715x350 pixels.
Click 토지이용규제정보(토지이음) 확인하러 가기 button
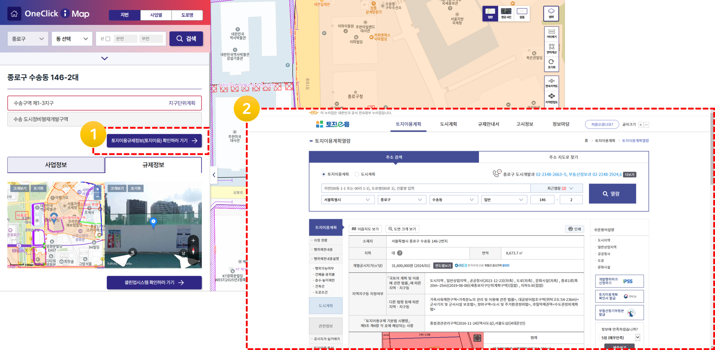[x=154, y=141]
